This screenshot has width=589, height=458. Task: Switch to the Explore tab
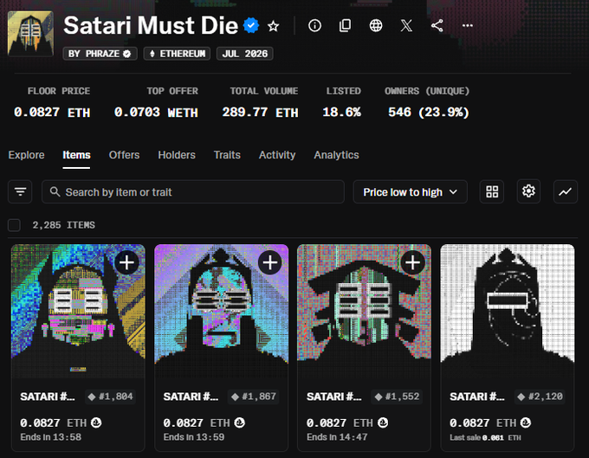pos(26,155)
